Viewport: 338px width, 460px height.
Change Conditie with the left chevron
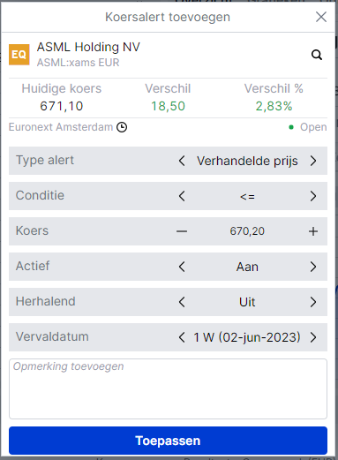pos(182,196)
